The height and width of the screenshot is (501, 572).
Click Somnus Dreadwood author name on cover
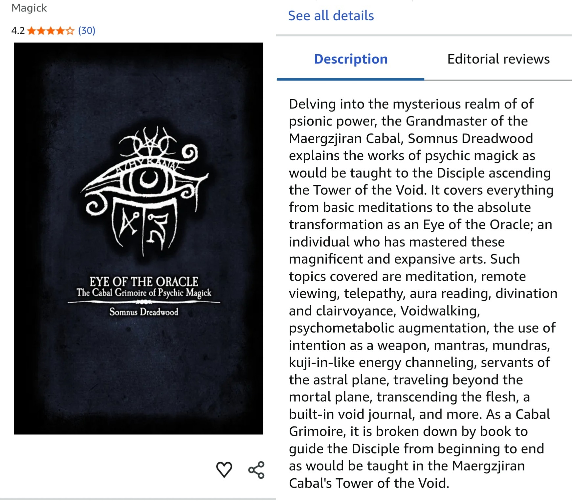(144, 312)
